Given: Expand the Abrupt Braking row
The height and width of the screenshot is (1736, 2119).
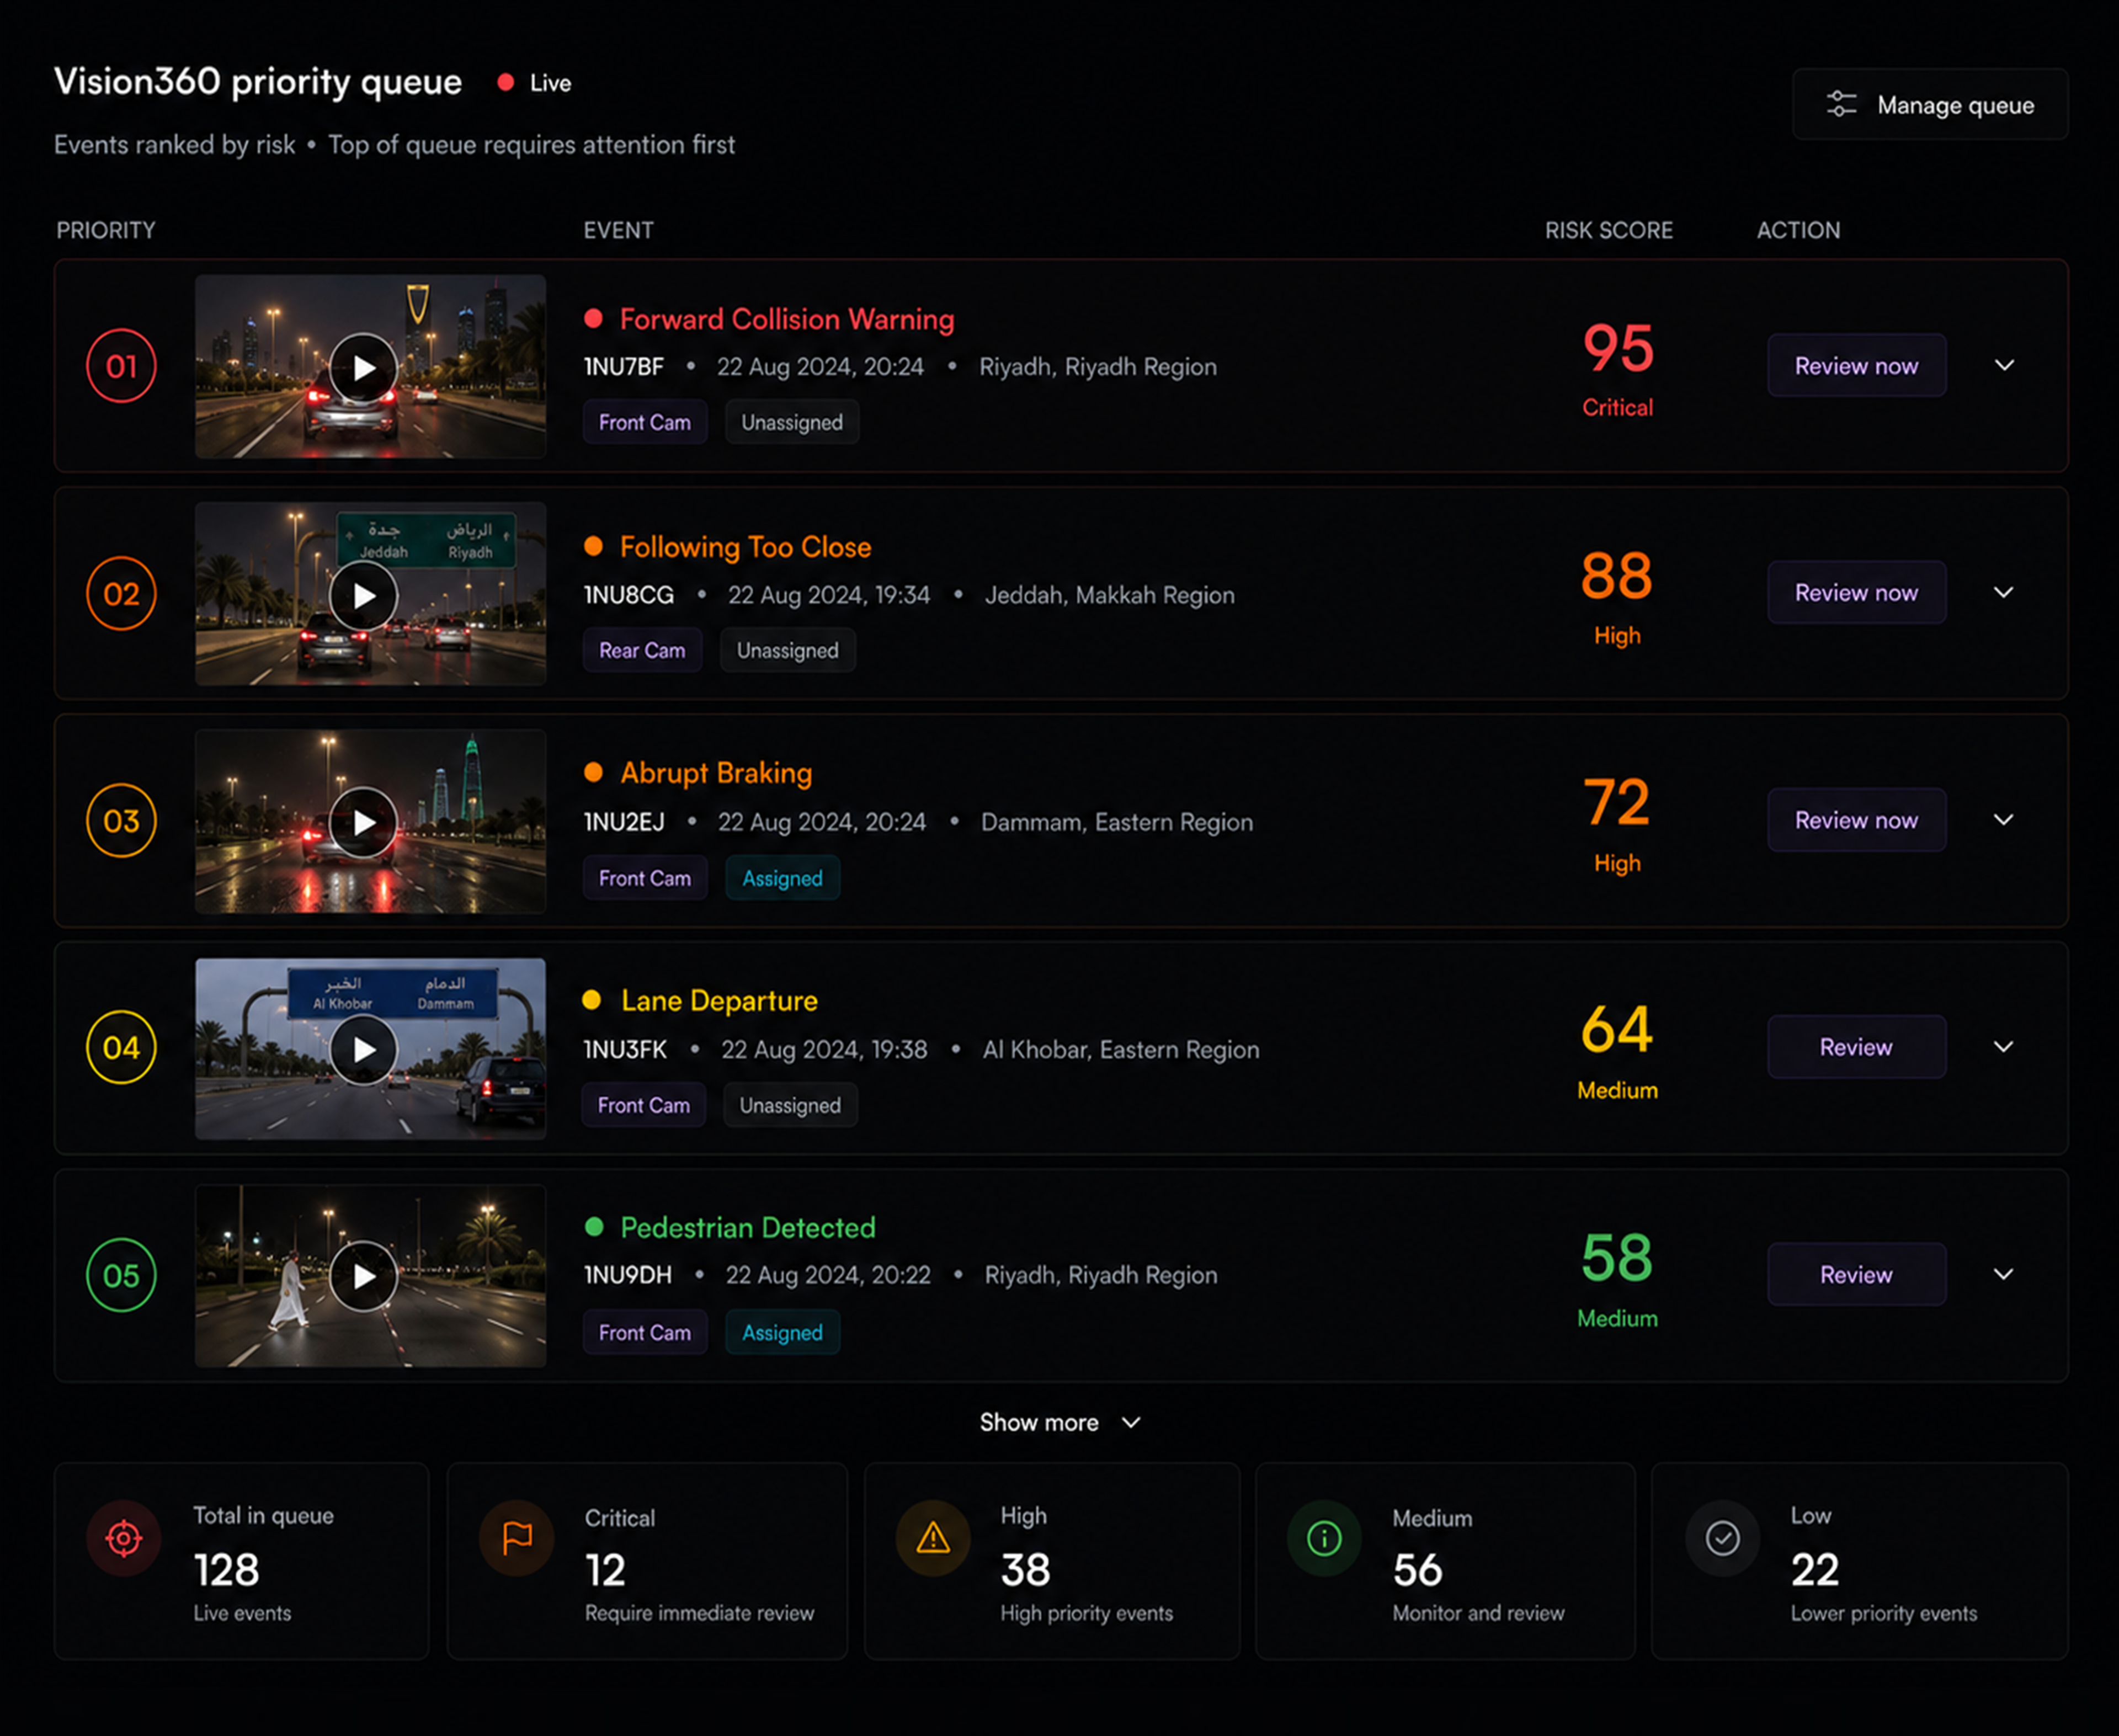Looking at the screenshot, I should (x=2004, y=819).
